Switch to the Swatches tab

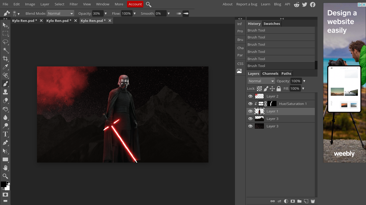coord(272,24)
